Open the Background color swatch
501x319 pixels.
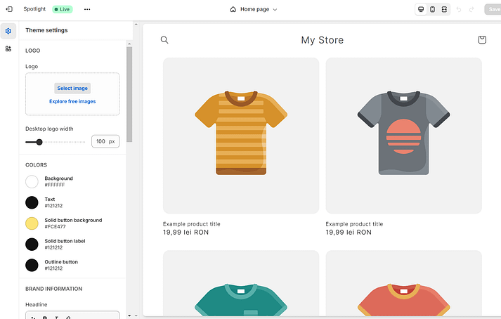pos(32,181)
